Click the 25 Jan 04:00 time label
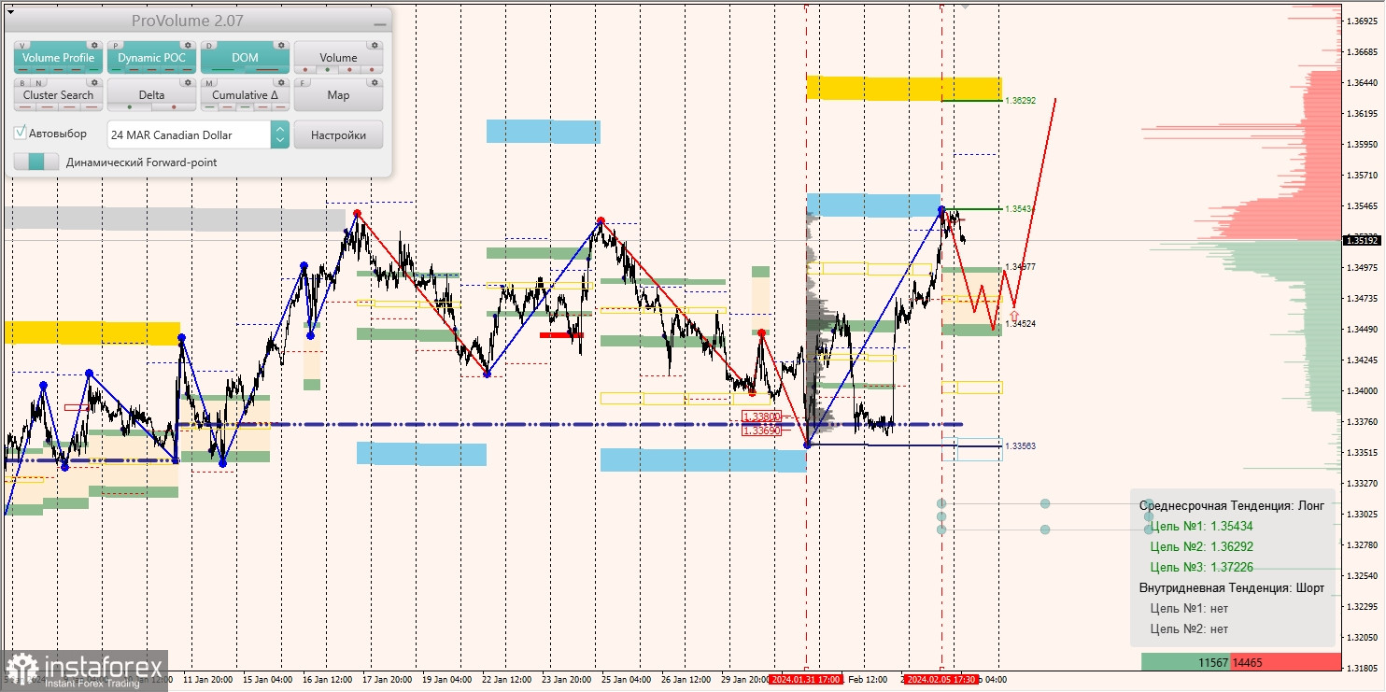Viewport: 1386px width, 692px height. click(625, 679)
